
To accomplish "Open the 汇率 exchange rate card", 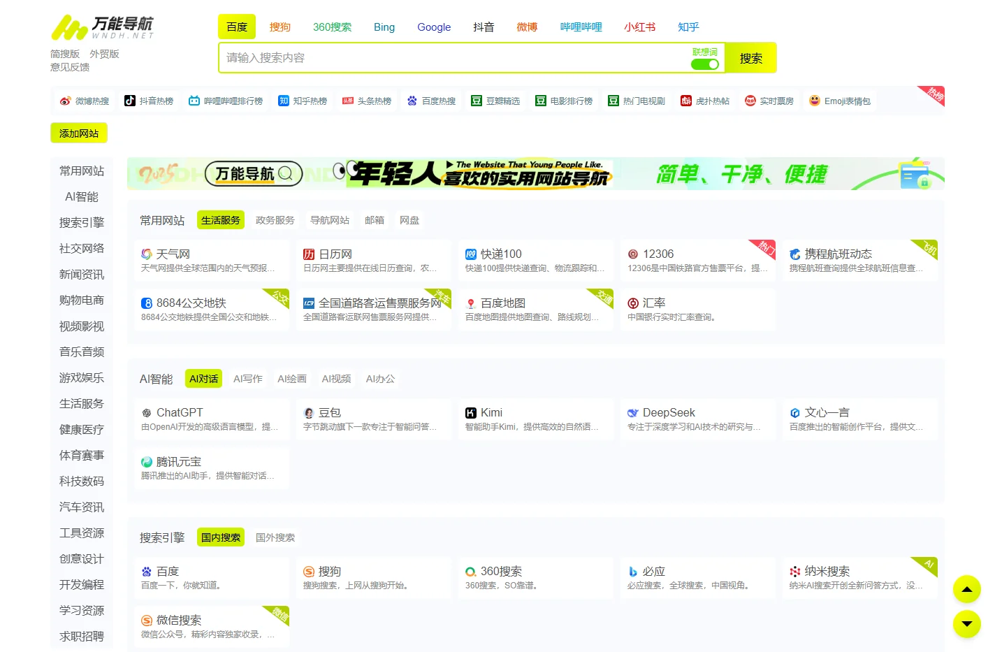I will 698,310.
